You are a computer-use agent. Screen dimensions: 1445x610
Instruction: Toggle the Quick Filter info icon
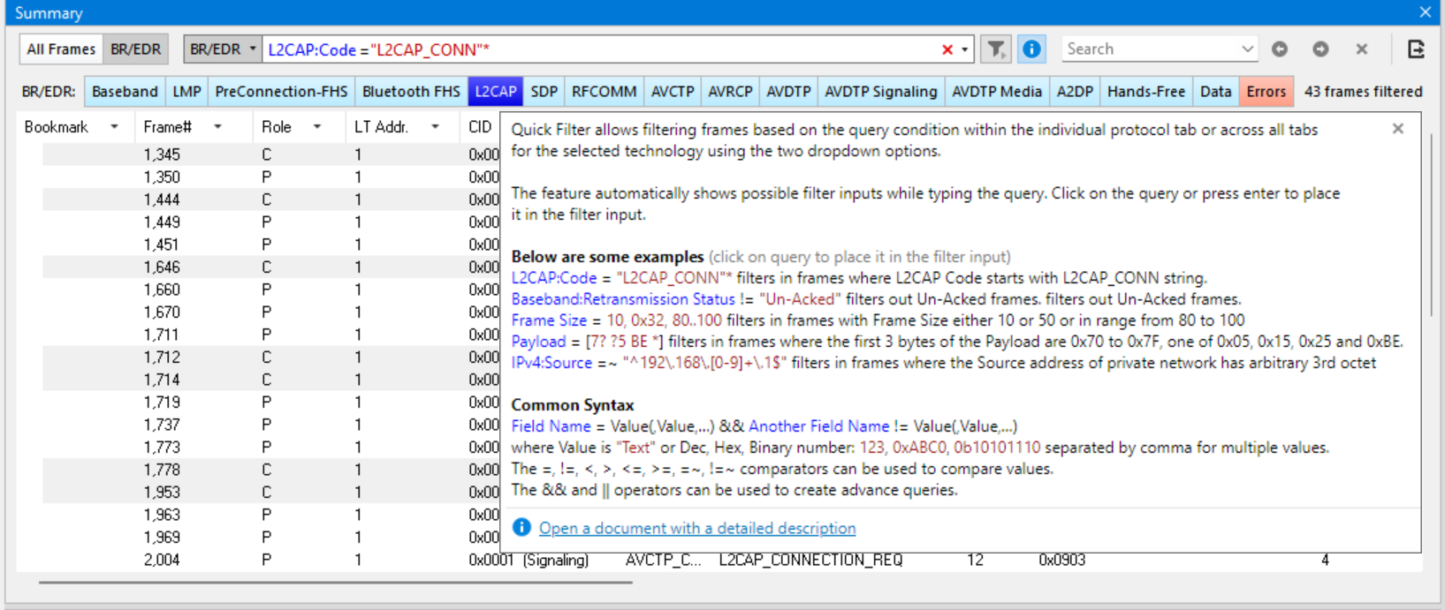(x=1031, y=49)
